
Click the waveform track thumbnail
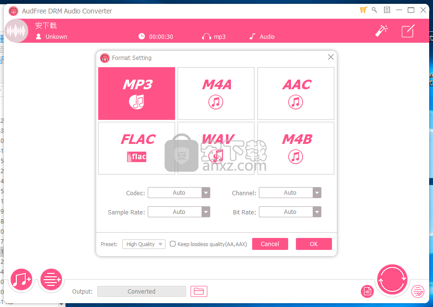click(x=16, y=31)
